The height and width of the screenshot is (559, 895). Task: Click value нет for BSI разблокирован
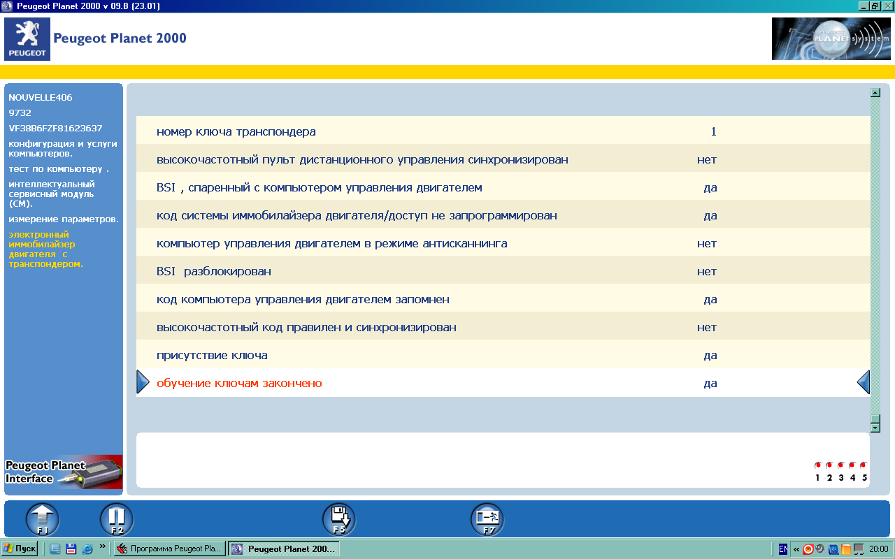[707, 271]
